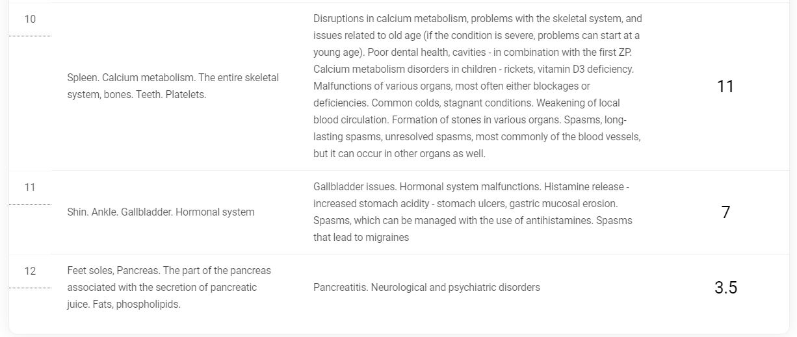The width and height of the screenshot is (797, 337).
Task: Click row number 11
Action: coord(30,187)
